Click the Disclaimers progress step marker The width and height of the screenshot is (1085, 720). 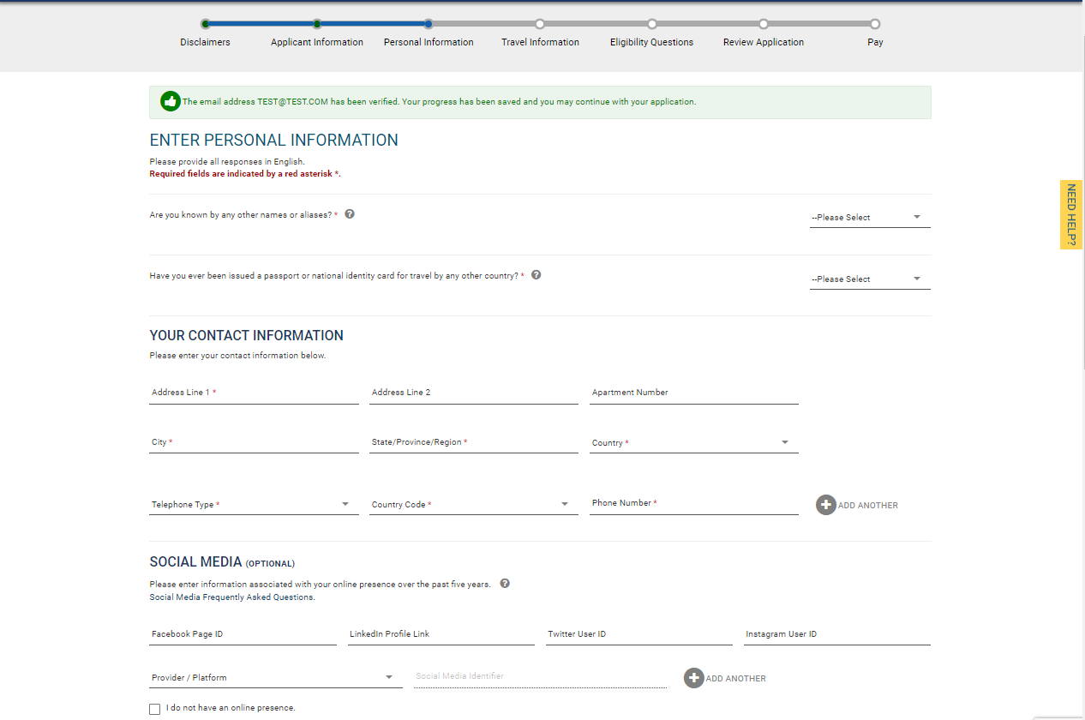206,24
